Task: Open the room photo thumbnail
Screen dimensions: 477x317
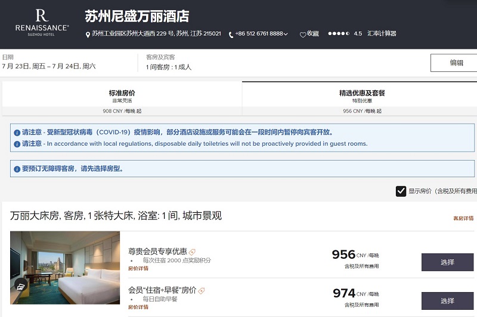Action: (x=65, y=268)
